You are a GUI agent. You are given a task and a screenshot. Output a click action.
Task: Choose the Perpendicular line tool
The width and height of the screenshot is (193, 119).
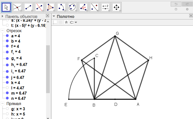point(40,7)
